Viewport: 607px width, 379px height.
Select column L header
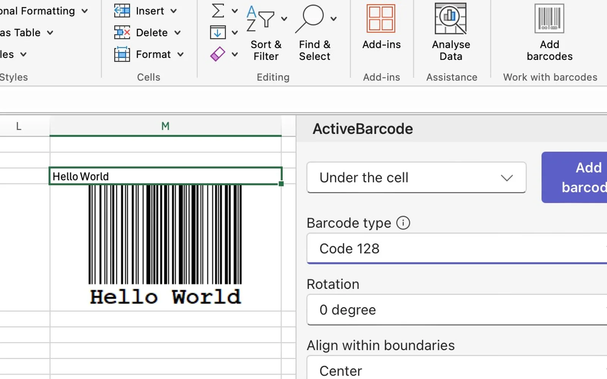point(19,126)
